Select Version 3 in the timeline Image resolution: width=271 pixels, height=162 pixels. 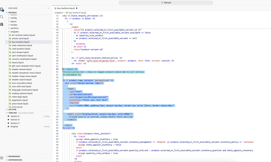15,123
